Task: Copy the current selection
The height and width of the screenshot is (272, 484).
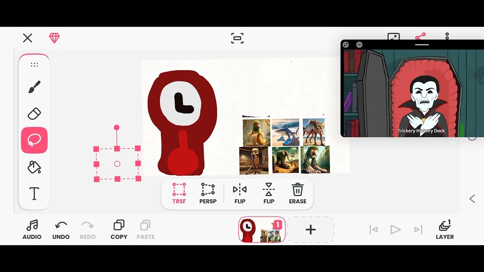Action: (119, 230)
